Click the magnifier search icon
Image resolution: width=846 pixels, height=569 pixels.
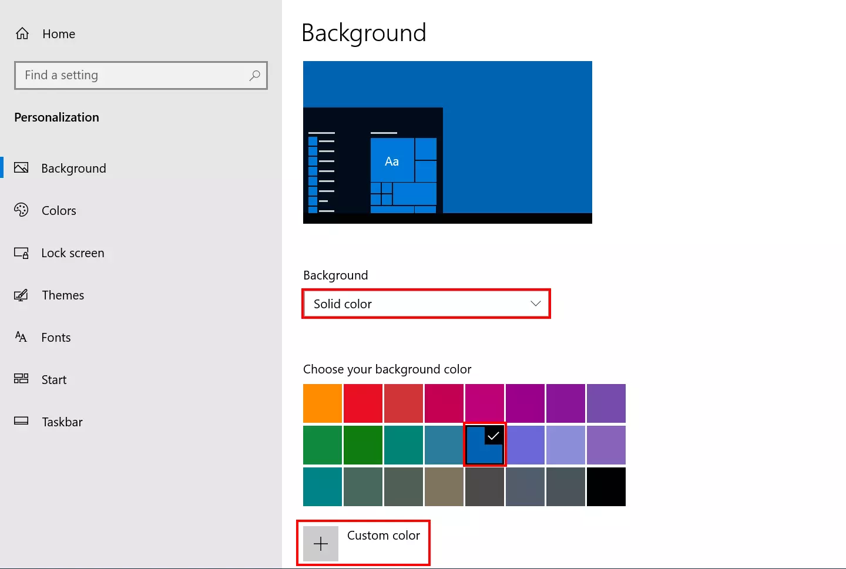[x=254, y=75]
